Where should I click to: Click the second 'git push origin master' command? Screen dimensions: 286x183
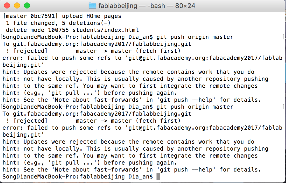(195, 107)
